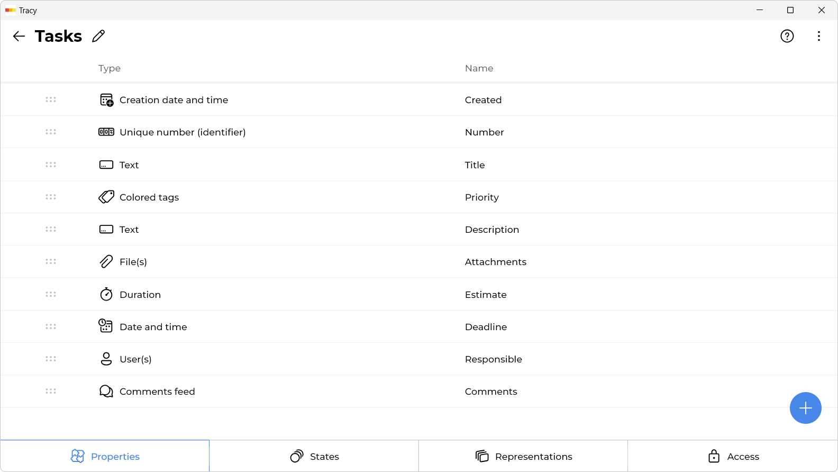Select the Priority property name

(x=481, y=197)
